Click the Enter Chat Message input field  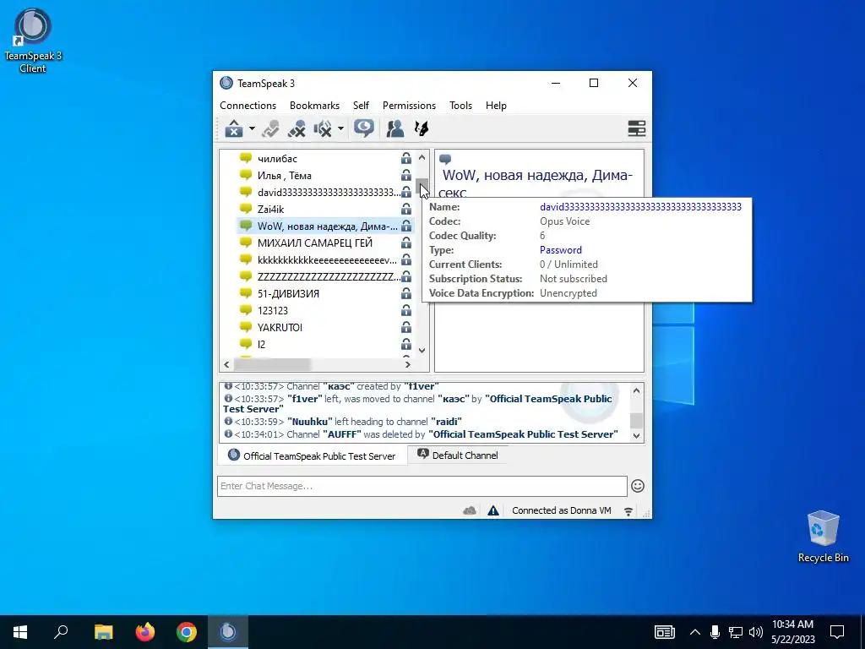(x=422, y=486)
